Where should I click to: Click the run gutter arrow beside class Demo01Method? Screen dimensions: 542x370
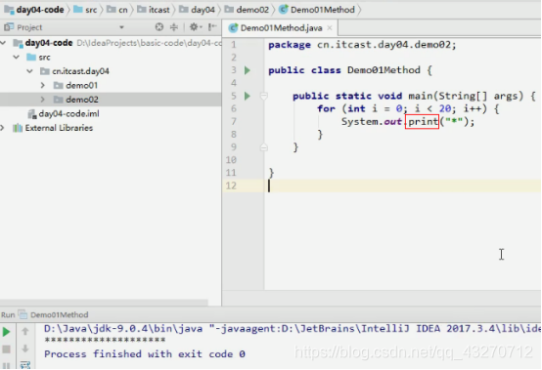click(248, 70)
